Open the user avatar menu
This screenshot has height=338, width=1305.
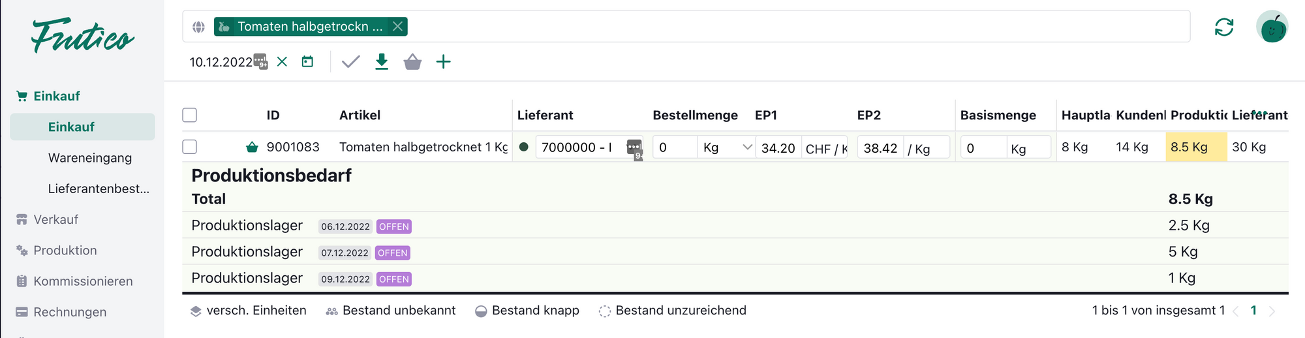(x=1272, y=27)
